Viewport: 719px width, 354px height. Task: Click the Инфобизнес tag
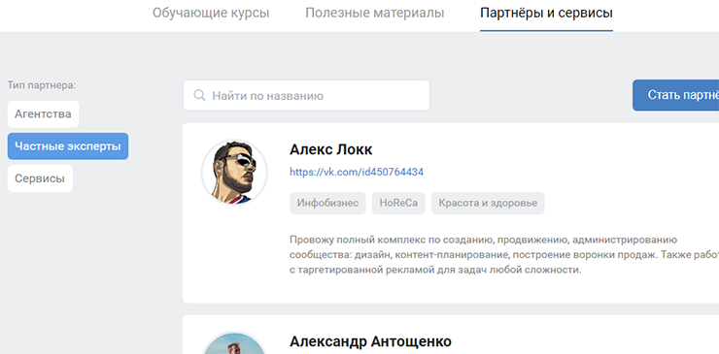point(327,204)
